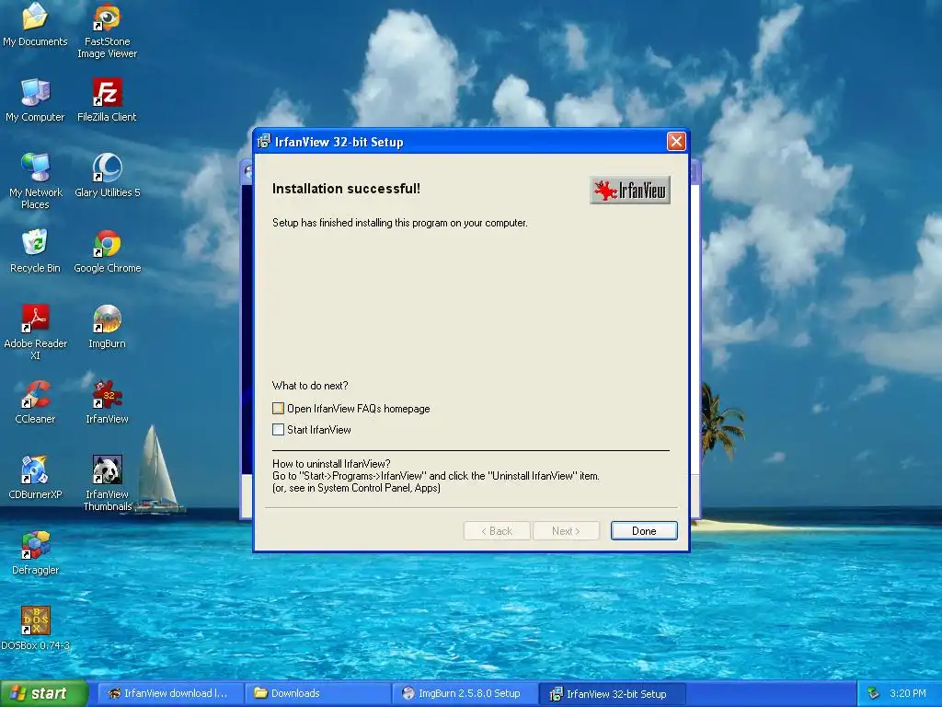This screenshot has height=707, width=942.
Task: Open FileZilla Client shortcut
Action: pos(107,99)
